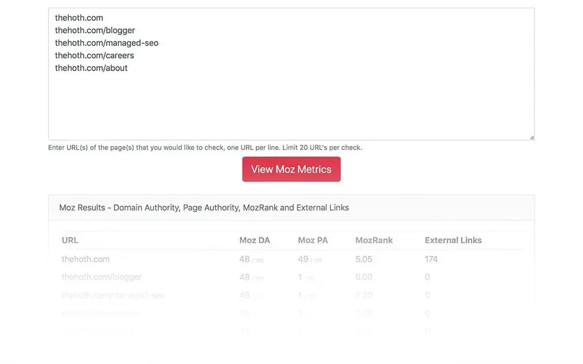The height and width of the screenshot is (364, 583).
Task: Click the MozRank column header
Action: point(374,240)
